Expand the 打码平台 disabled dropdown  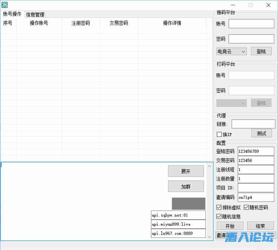click(x=231, y=103)
